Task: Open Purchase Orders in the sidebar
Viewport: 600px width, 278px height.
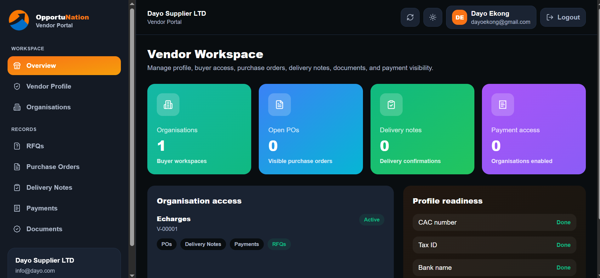Action: click(64, 167)
